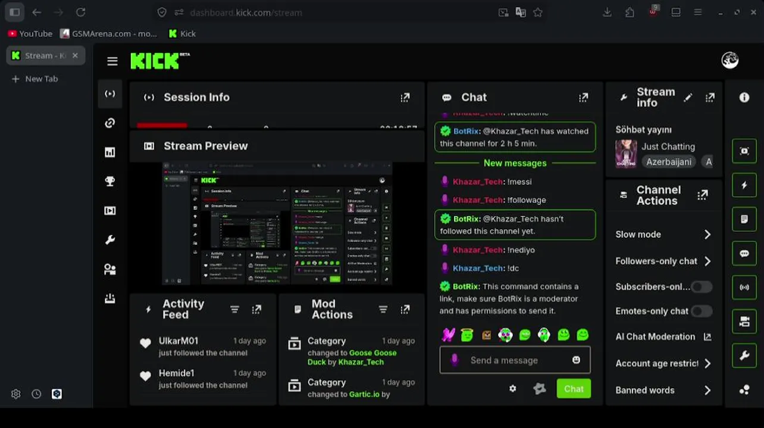This screenshot has width=764, height=428.
Task: Click UlkarM01 follower entry
Action: point(202,347)
